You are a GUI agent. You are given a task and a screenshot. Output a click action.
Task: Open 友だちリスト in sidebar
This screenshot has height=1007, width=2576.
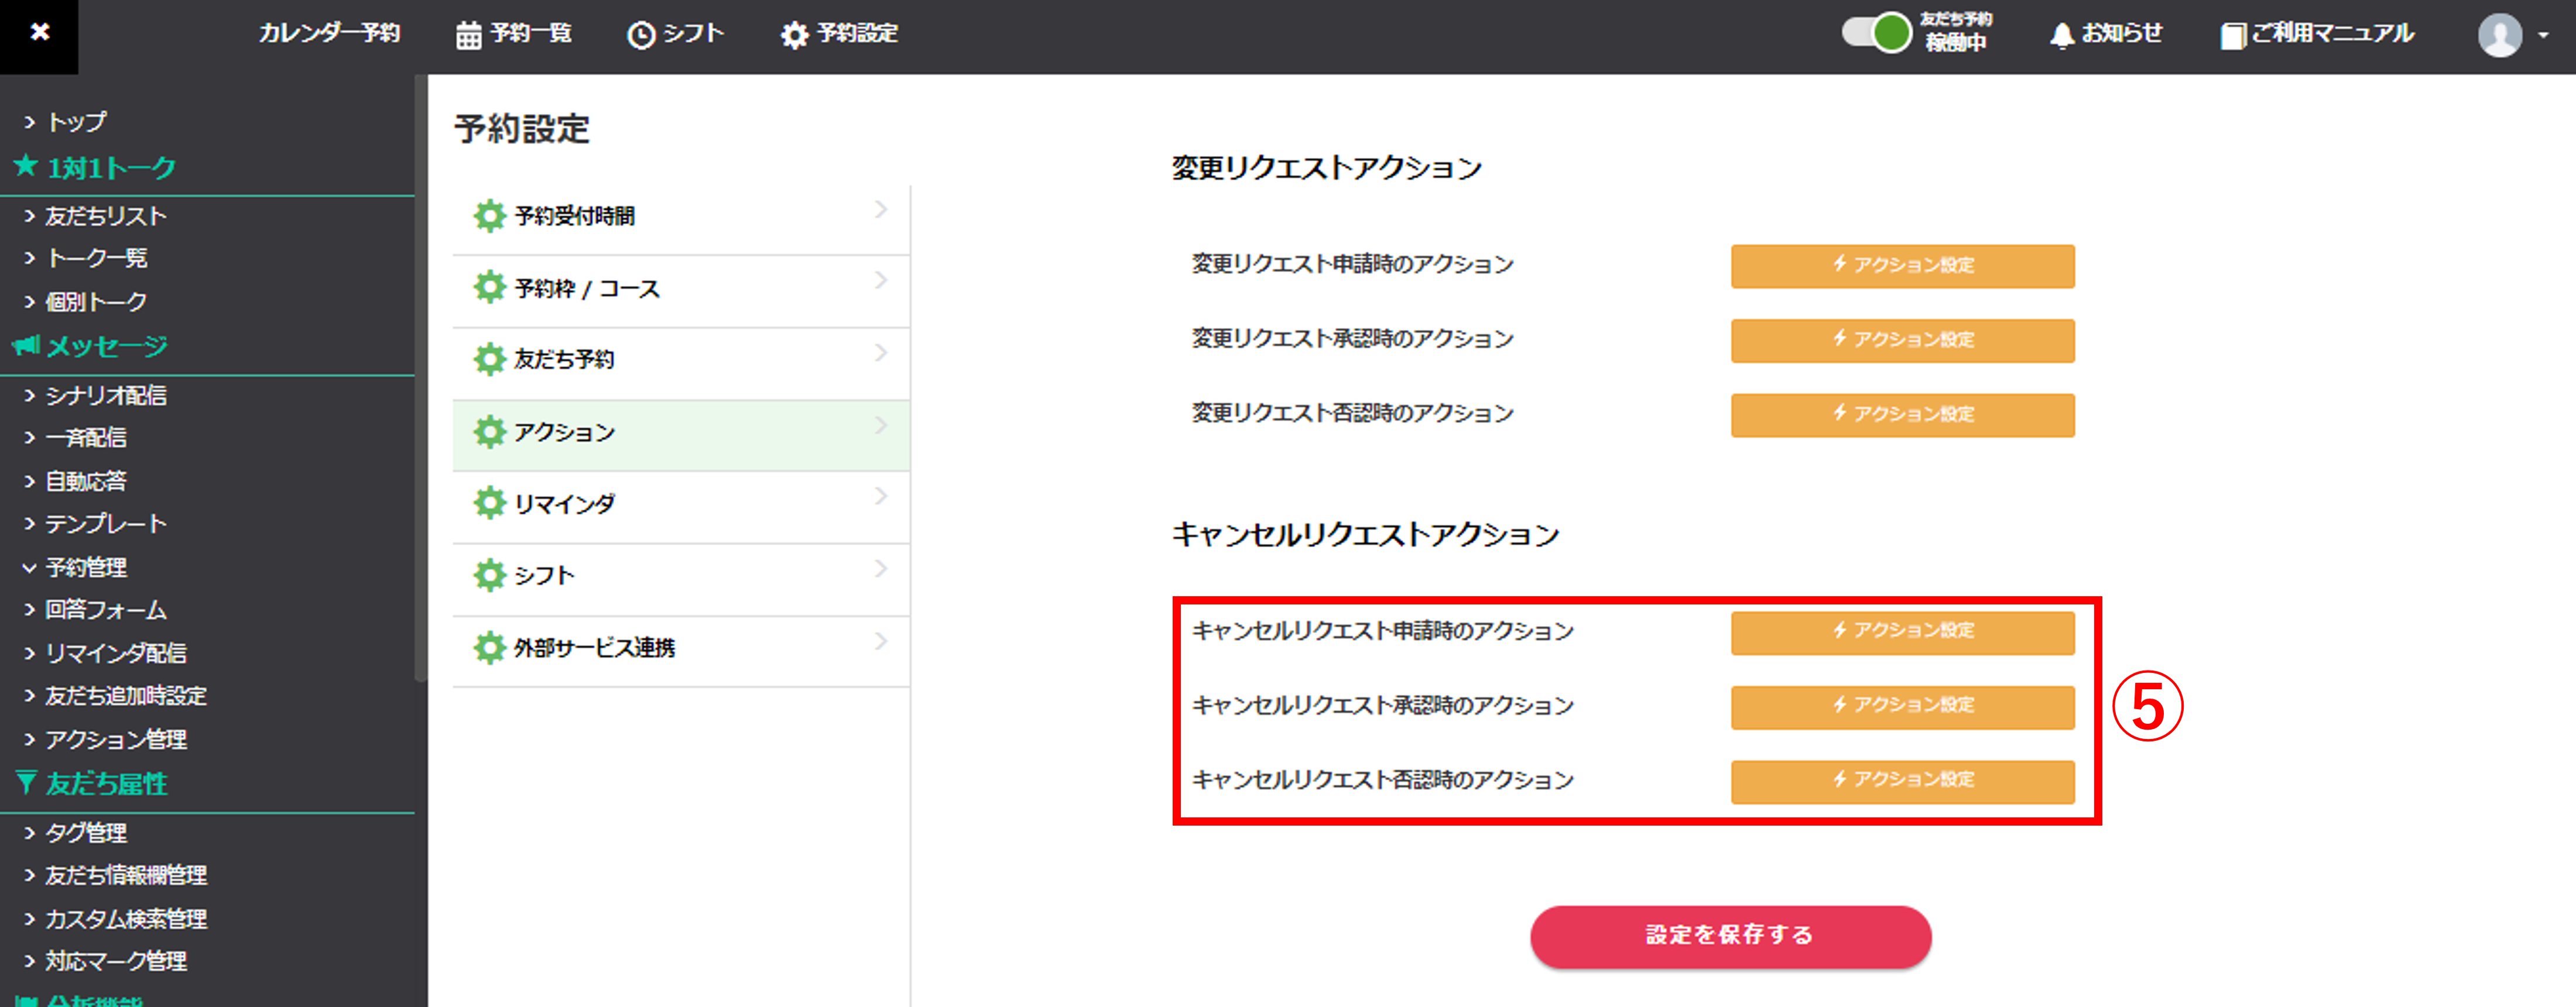click(x=106, y=216)
